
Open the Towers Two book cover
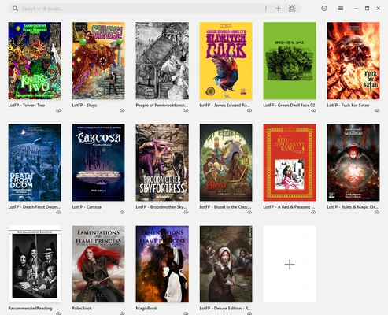coord(35,61)
